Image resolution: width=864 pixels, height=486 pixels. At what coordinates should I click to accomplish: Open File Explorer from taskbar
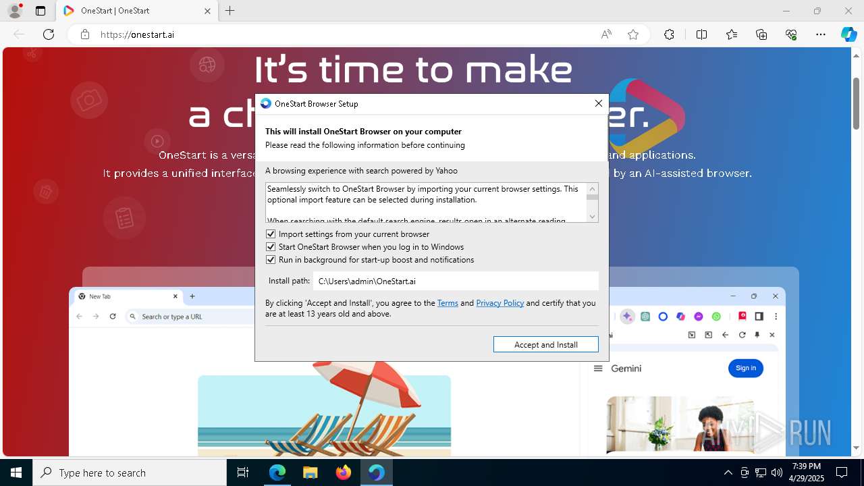[x=310, y=473]
